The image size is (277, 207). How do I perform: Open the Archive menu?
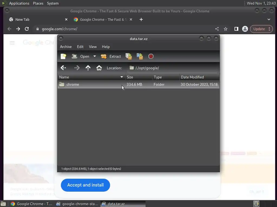pyautogui.click(x=66, y=47)
